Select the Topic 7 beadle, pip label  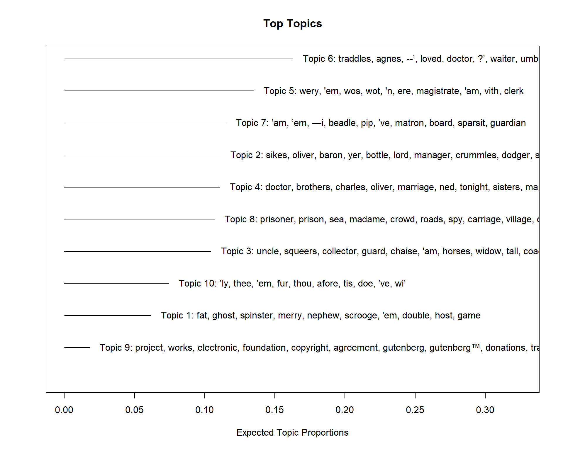(381, 123)
